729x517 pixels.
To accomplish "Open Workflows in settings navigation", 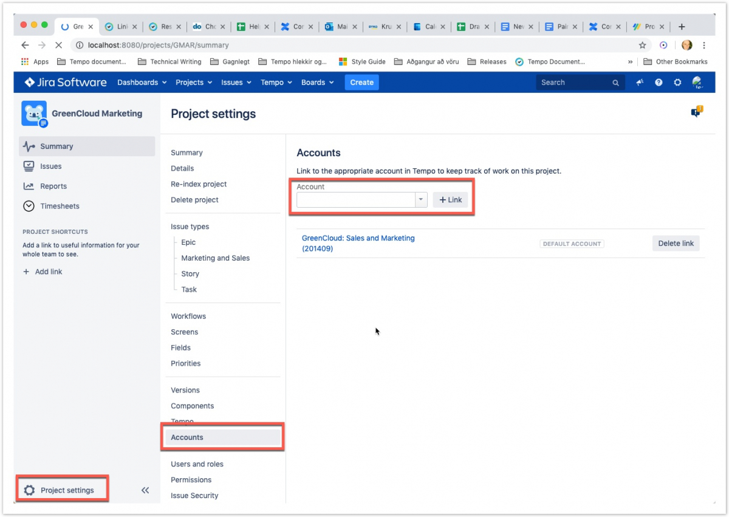I will click(x=188, y=317).
